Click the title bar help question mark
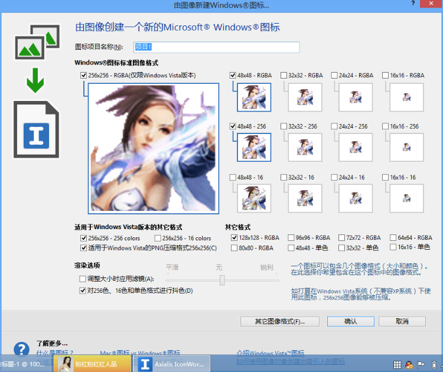The image size is (443, 372). click(413, 4)
